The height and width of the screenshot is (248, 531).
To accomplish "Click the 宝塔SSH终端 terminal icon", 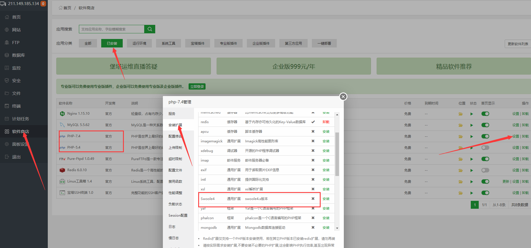I will point(62,193).
